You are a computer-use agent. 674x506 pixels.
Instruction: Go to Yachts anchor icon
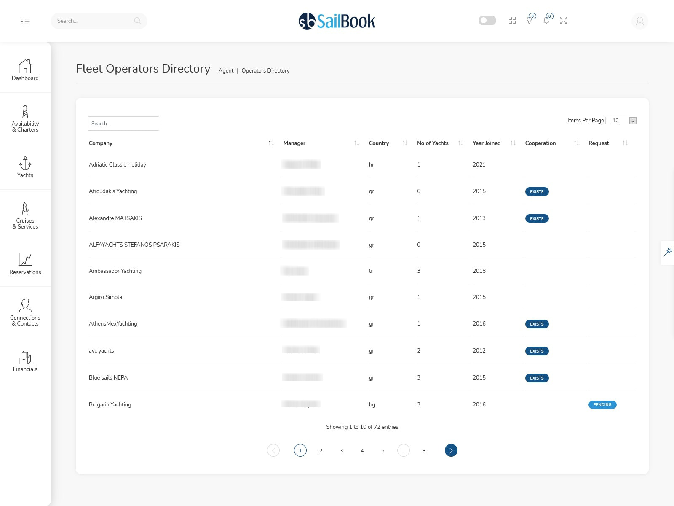pyautogui.click(x=25, y=164)
